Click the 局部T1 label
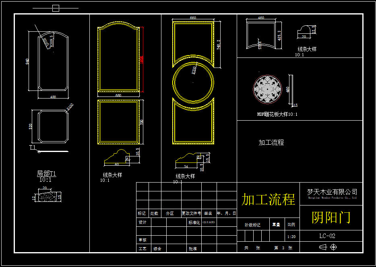The width and height of the screenshot is (376, 267). point(47,173)
